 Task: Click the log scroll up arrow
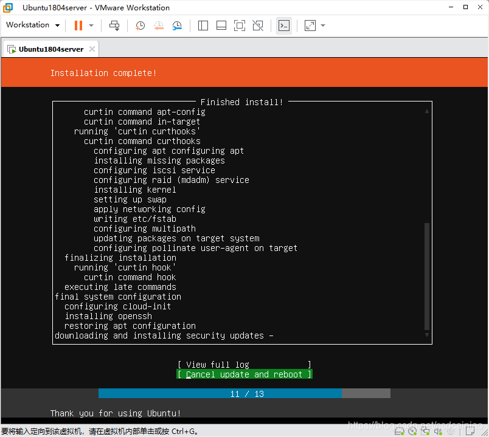coord(427,111)
